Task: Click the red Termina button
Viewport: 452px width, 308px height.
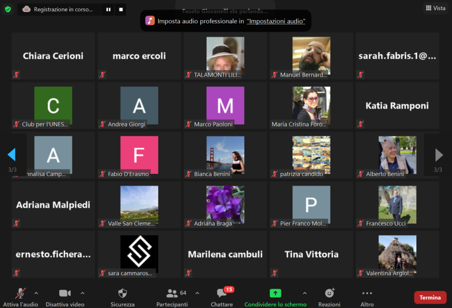Action: tap(430, 298)
